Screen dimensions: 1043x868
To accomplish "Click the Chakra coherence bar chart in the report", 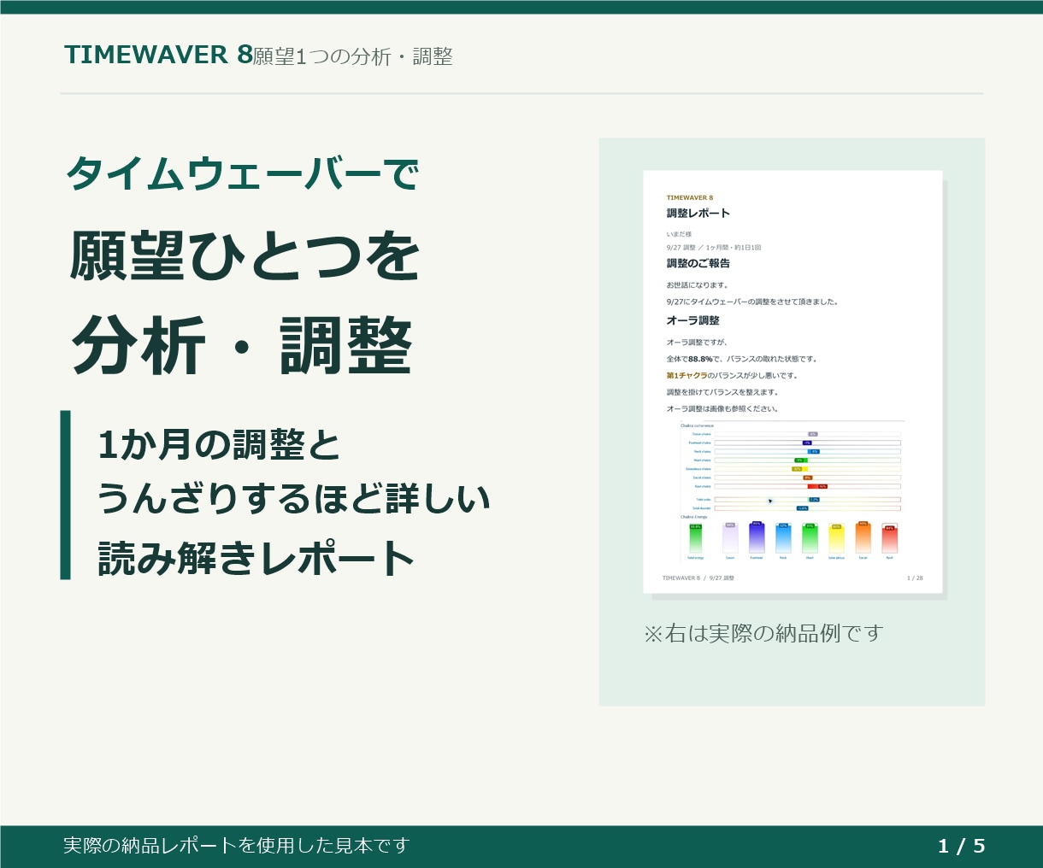I will coord(792,468).
